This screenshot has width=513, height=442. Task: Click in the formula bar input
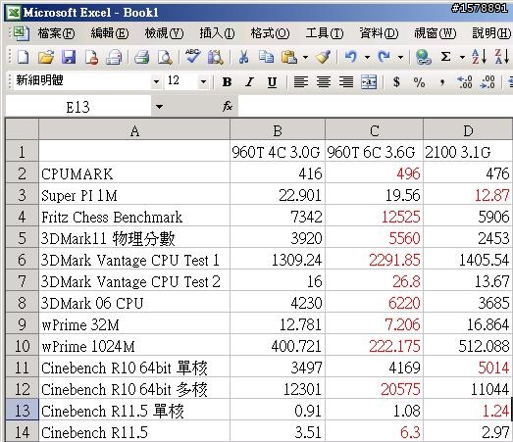pyautogui.click(x=376, y=107)
